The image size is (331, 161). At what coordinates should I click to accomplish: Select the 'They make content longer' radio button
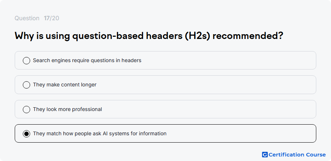pyautogui.click(x=26, y=85)
